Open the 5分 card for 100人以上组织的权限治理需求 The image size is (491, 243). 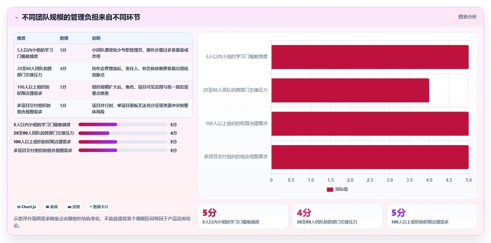click(432, 216)
